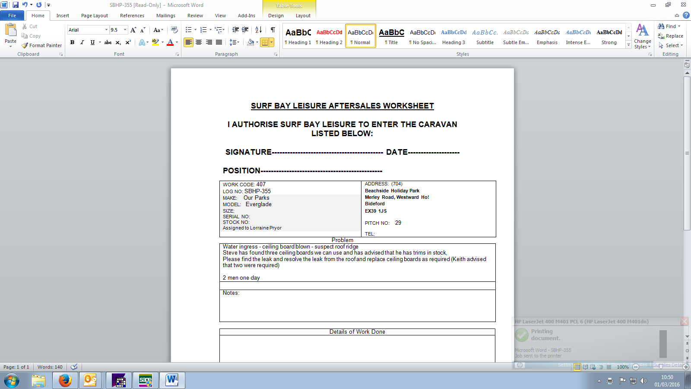The height and width of the screenshot is (389, 691).
Task: Click the Decrease Indent icon
Action: point(235,30)
